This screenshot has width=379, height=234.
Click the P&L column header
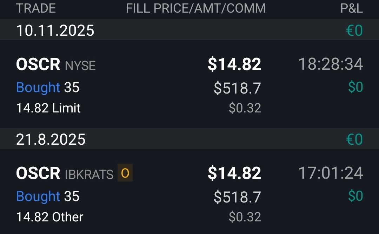[x=351, y=8]
